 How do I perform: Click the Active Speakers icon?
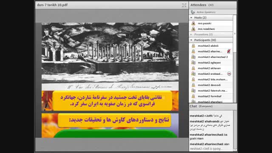tap(193, 12)
